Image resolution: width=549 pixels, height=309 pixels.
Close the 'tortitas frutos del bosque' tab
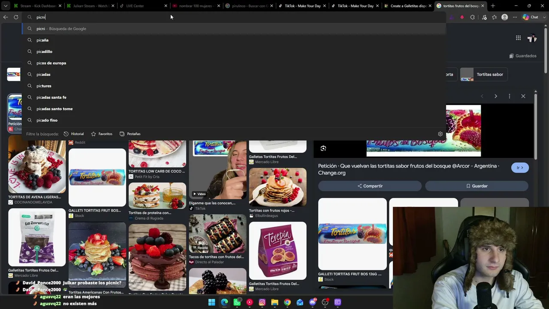pos(483,6)
